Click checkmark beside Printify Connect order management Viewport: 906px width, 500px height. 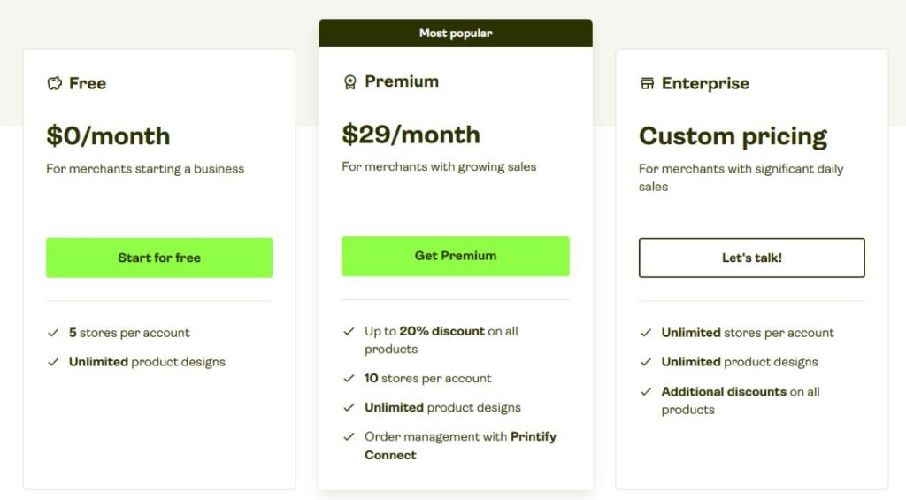click(349, 437)
